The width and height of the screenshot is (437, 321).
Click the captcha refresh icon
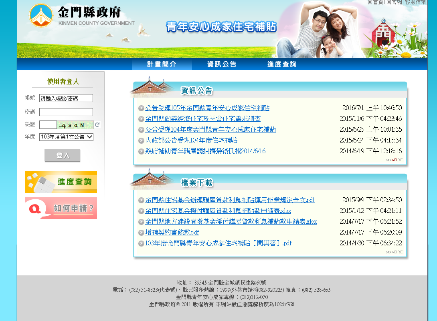point(97,125)
